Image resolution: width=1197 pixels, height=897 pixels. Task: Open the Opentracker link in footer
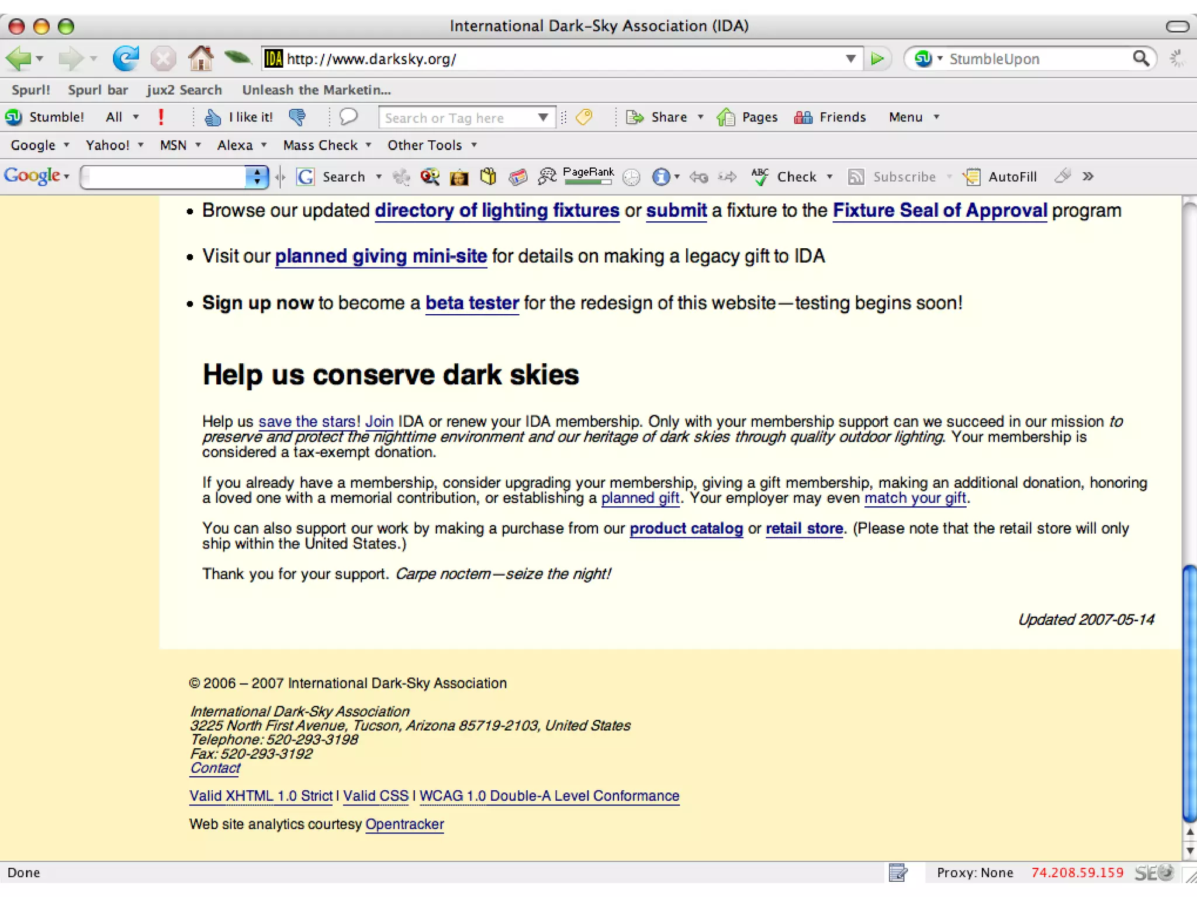[x=404, y=824]
